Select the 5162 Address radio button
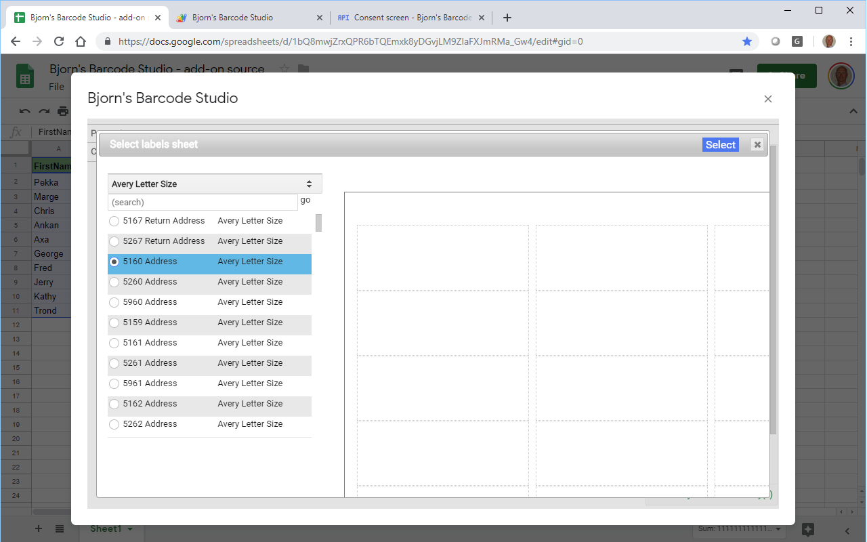This screenshot has width=867, height=542. 114,404
